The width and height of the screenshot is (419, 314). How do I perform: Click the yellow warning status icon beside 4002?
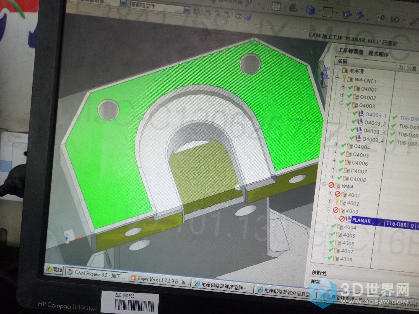[337, 202]
